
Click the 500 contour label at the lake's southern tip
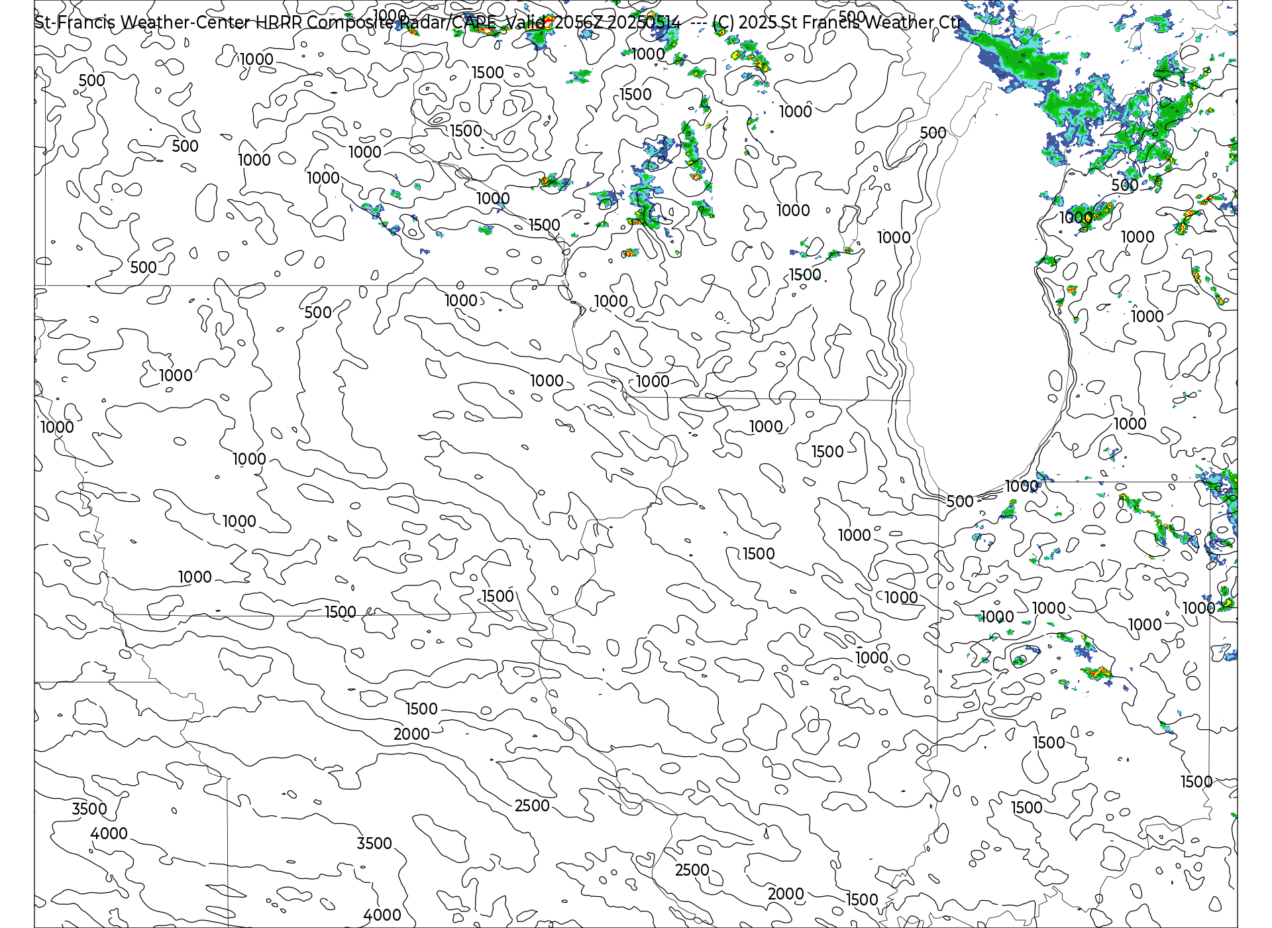click(x=960, y=501)
